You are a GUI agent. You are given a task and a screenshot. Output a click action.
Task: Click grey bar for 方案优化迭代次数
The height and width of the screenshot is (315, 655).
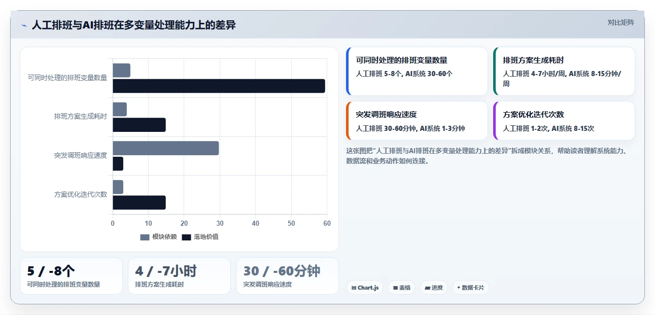pyautogui.click(x=118, y=187)
